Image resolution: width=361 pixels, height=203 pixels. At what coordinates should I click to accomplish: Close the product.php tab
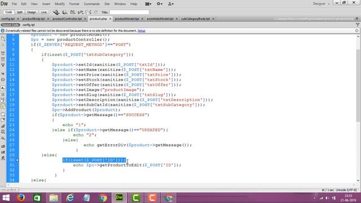click(x=110, y=19)
